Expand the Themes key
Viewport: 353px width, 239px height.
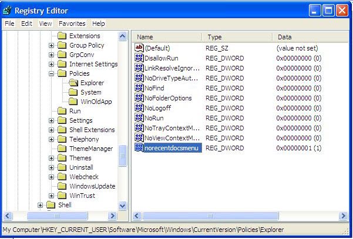[x=51, y=158]
